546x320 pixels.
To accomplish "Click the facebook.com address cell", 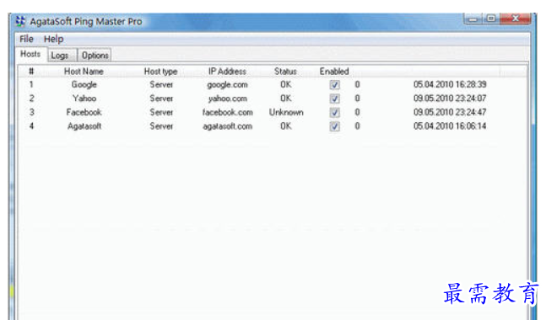I will click(227, 112).
